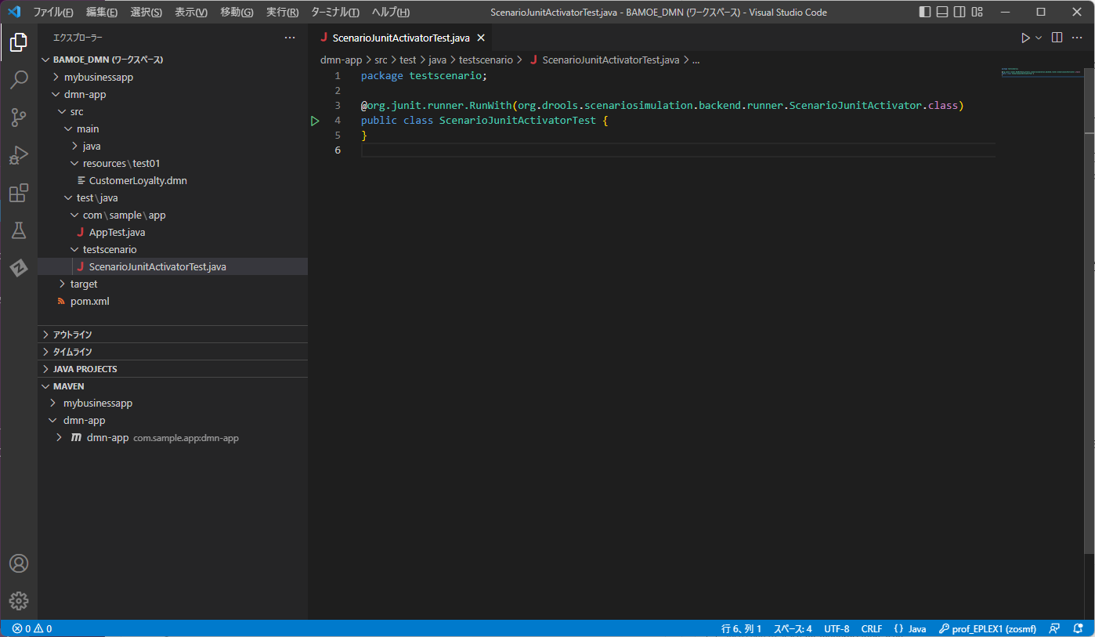Expand the タイムライン section
This screenshot has width=1095, height=637.
[x=172, y=352]
